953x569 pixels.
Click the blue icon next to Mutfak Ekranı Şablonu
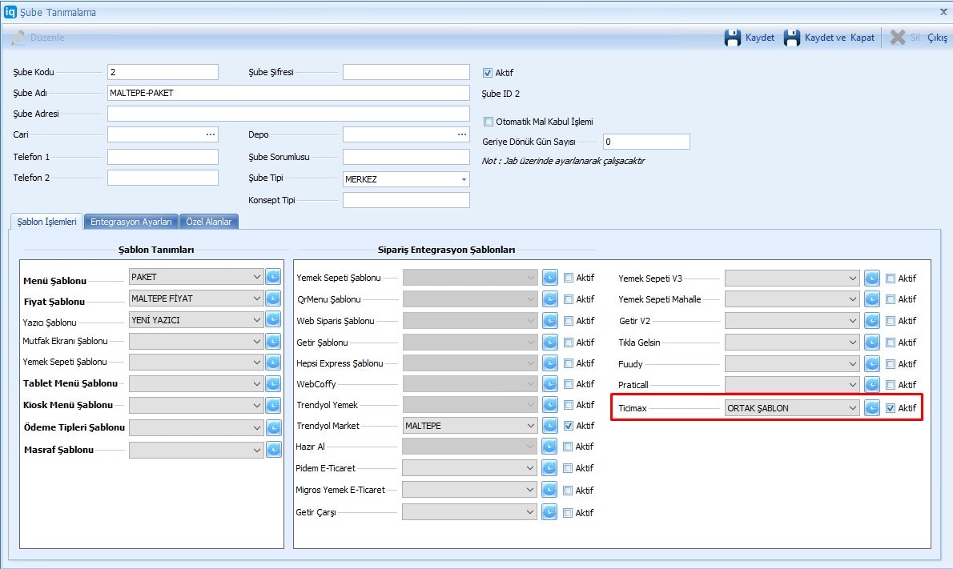point(274,341)
